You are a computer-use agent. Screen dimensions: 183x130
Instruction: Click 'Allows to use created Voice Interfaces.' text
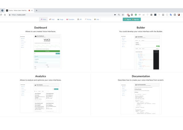[x=41, y=32]
